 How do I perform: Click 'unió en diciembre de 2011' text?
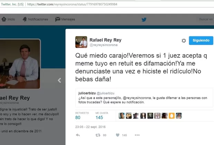pos(21,131)
